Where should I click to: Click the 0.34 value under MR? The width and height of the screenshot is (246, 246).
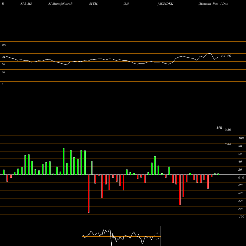[x=228, y=144]
